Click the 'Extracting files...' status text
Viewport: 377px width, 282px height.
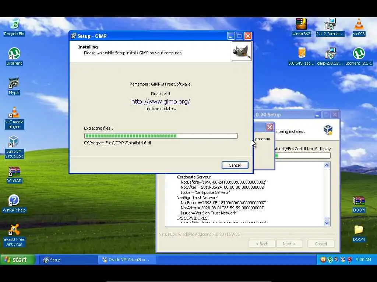click(x=99, y=128)
